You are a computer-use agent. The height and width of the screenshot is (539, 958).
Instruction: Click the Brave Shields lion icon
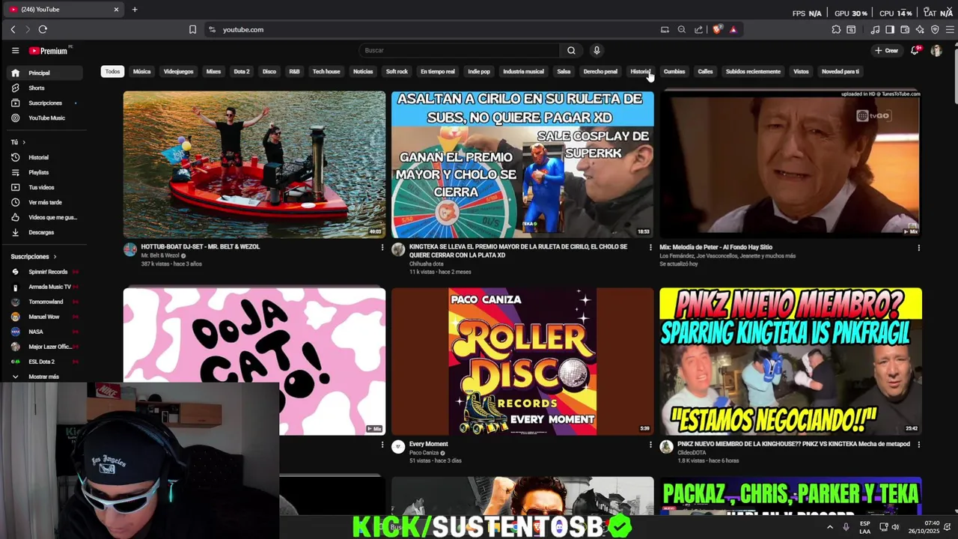point(717,29)
